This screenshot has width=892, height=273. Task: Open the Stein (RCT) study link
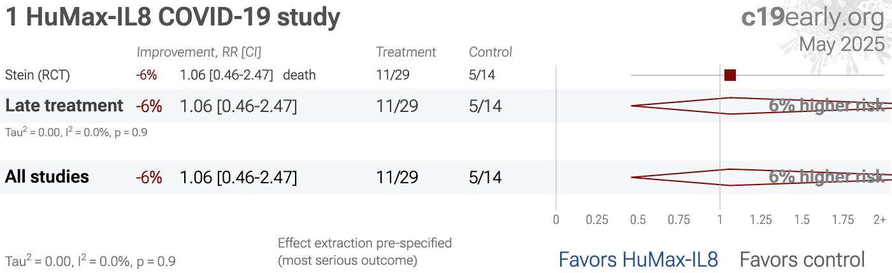[37, 75]
